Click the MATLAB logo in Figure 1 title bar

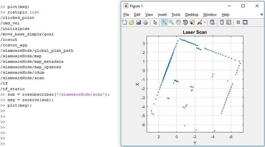tap(126, 6)
